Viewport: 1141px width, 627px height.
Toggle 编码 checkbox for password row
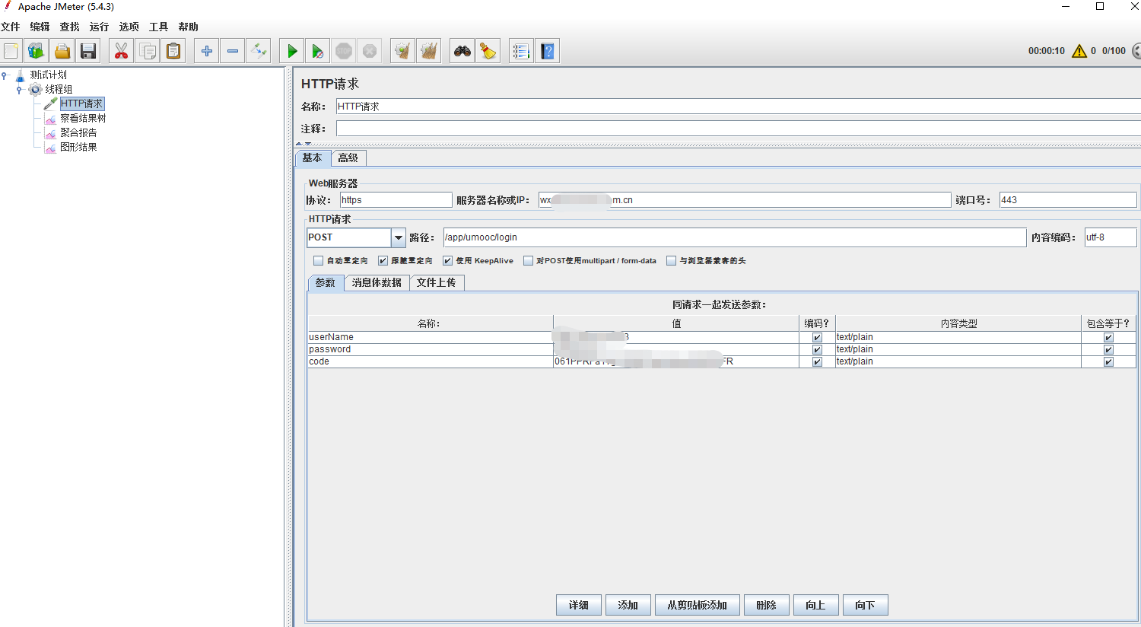(x=817, y=349)
